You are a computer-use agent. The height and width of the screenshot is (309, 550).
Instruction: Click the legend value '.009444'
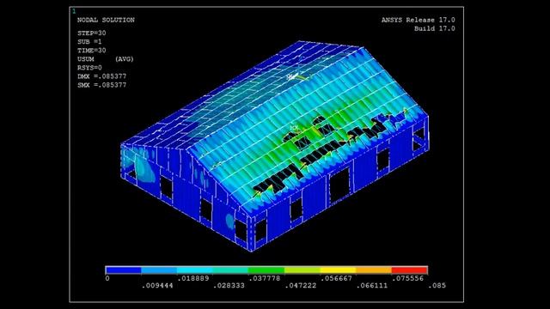click(x=157, y=286)
